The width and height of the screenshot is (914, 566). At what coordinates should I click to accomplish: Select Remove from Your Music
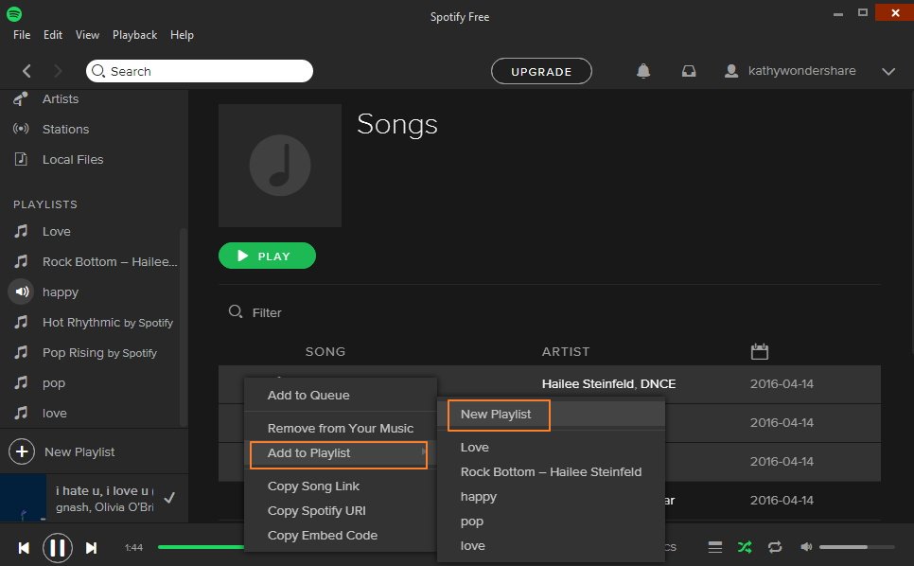coord(341,429)
